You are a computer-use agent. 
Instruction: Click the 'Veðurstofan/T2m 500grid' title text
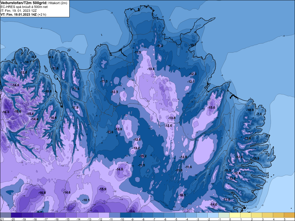[24, 3]
